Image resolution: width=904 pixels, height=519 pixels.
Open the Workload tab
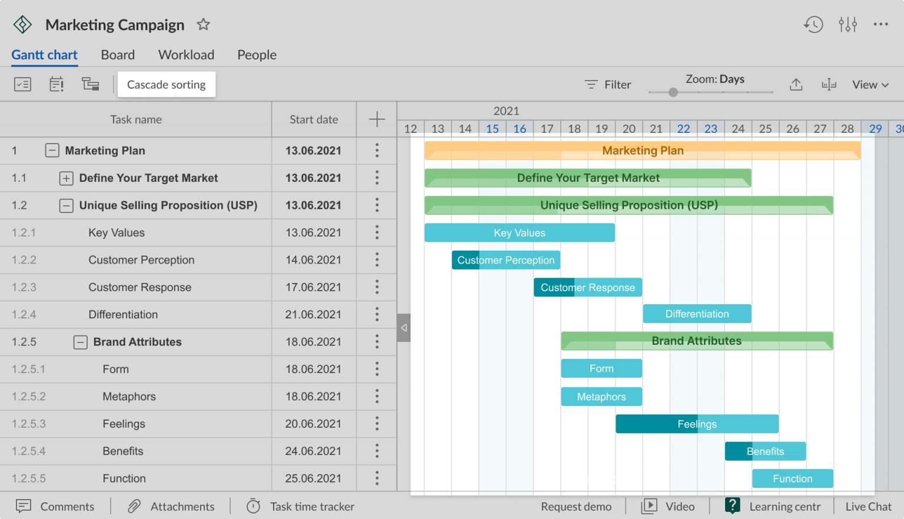(x=186, y=55)
